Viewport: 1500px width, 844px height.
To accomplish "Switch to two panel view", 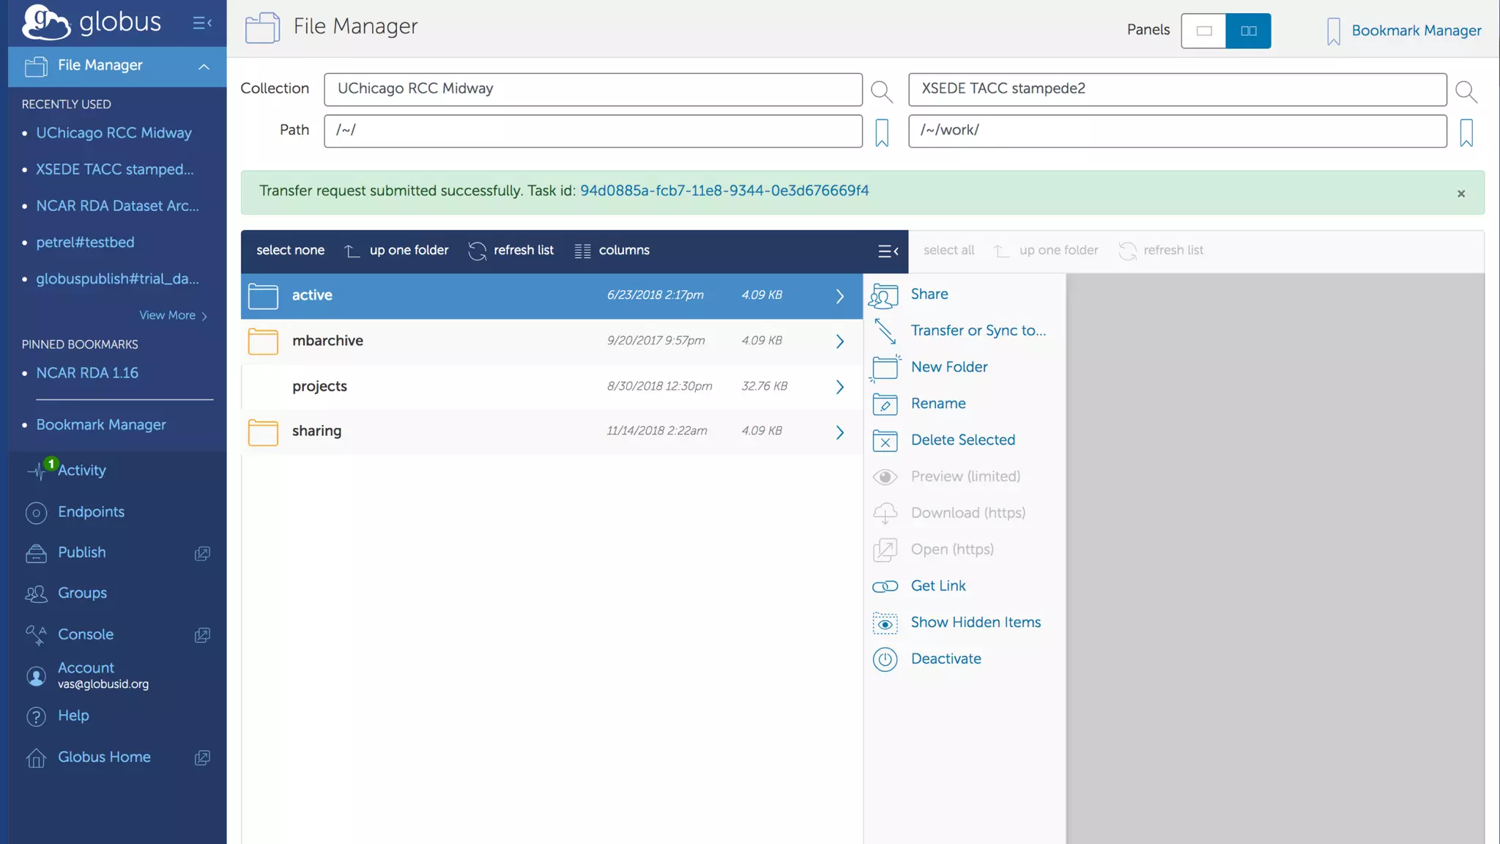I will tap(1248, 31).
